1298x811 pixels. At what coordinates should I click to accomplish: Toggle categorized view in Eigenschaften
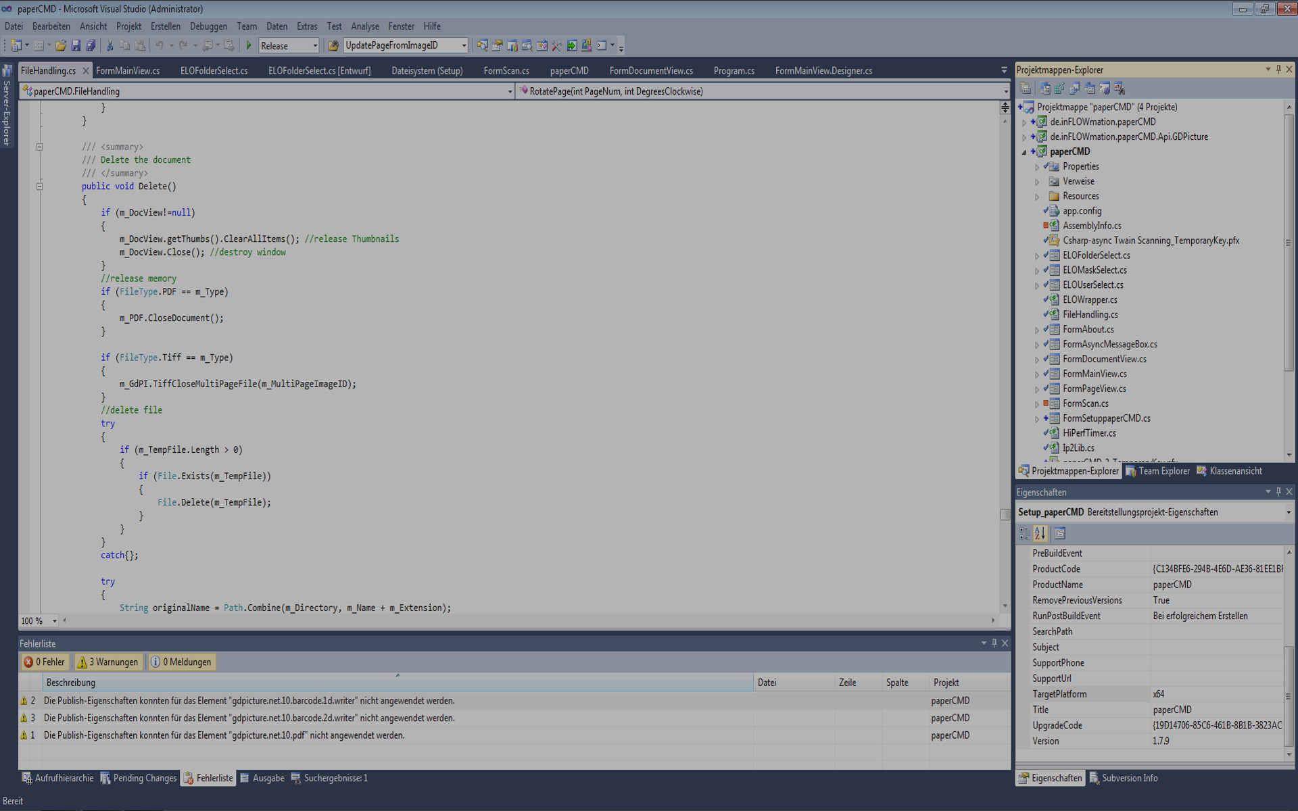[1025, 533]
